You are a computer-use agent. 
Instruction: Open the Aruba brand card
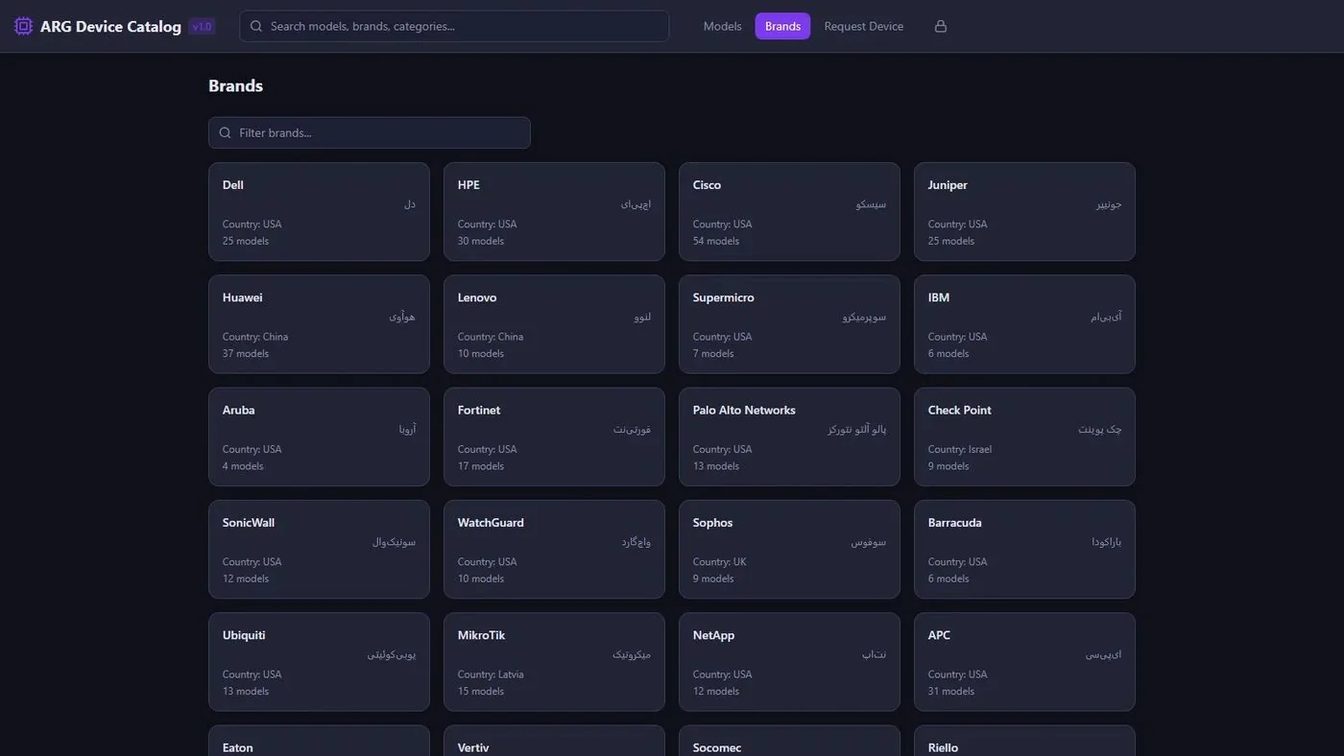coord(319,437)
